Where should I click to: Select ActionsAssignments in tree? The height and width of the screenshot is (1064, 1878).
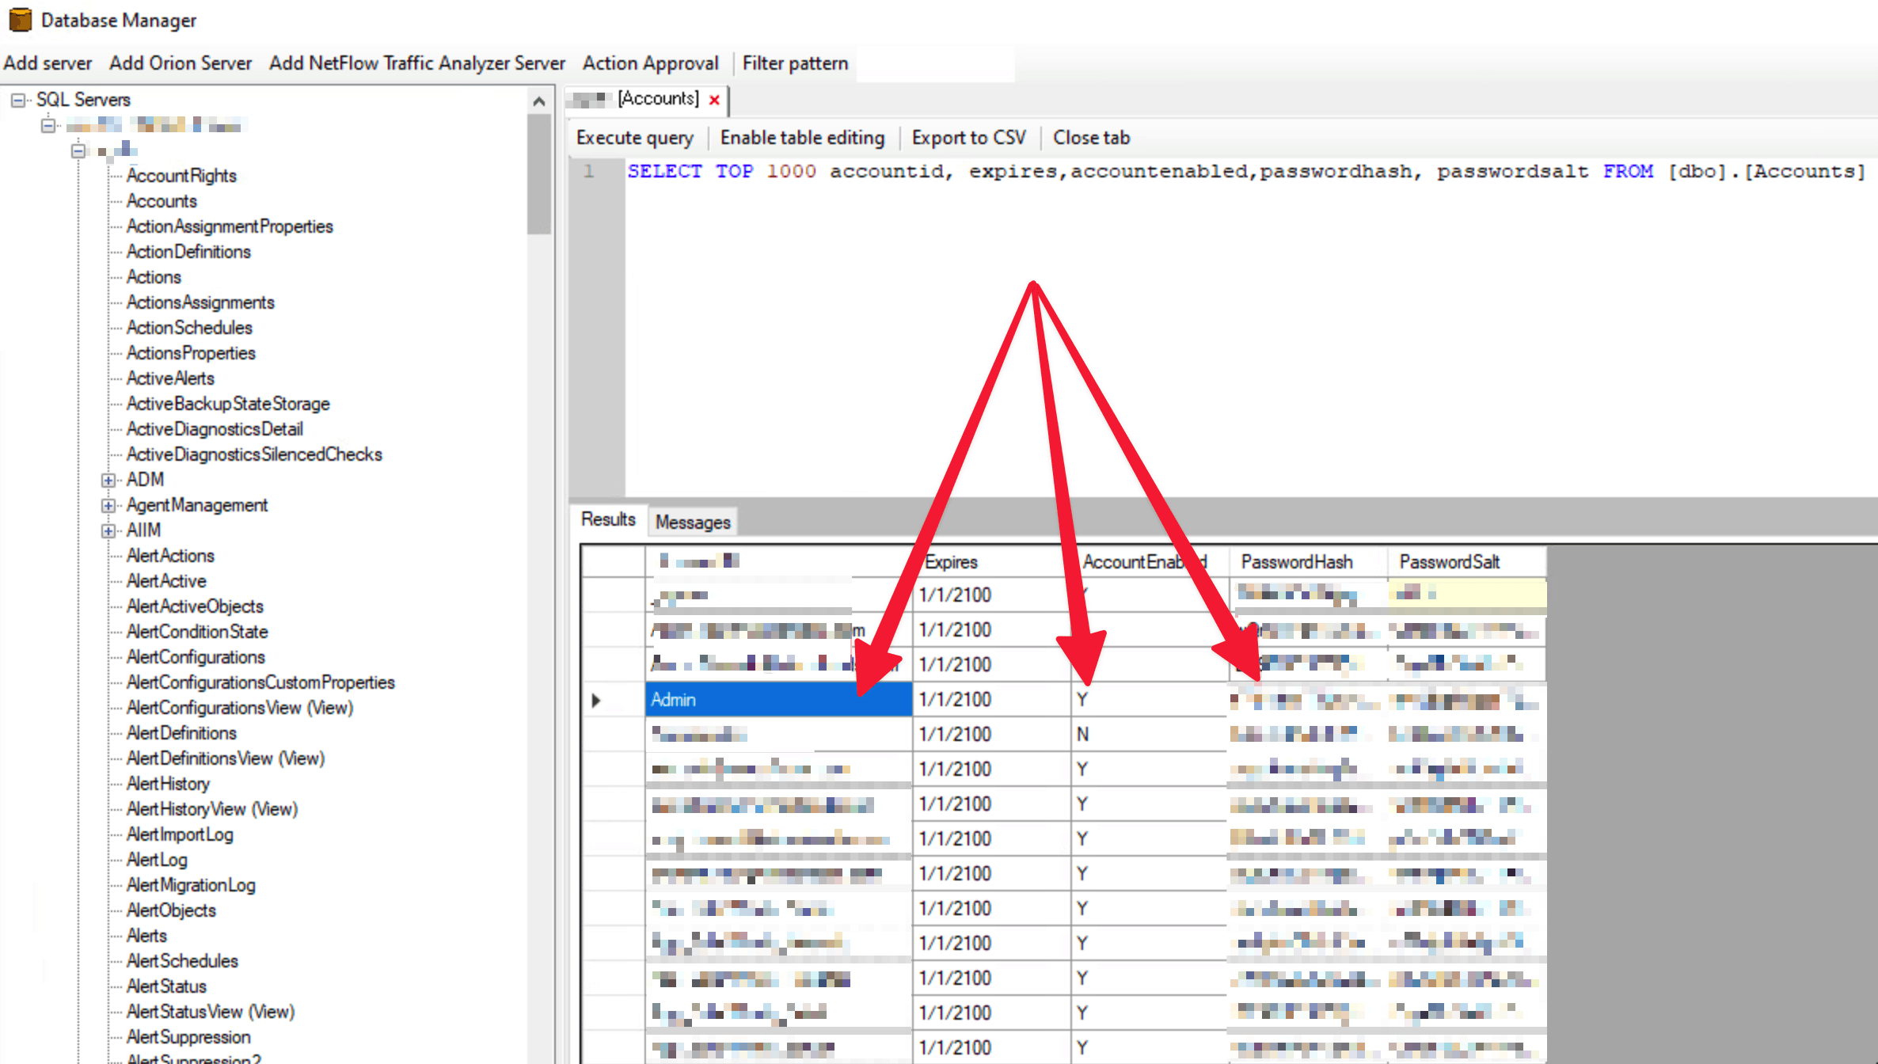click(200, 302)
